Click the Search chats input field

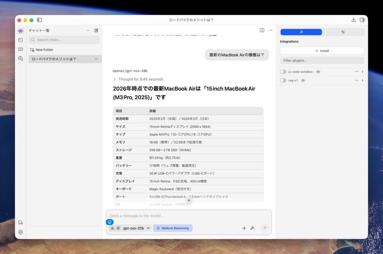[x=64, y=40]
